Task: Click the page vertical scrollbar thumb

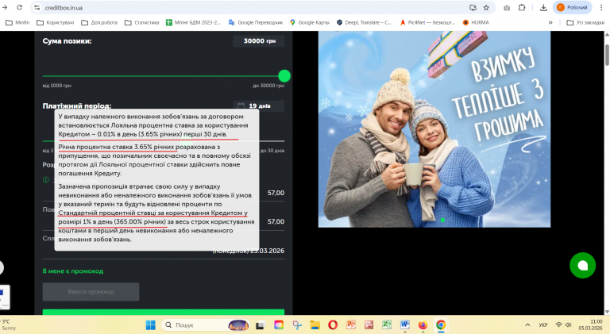Action: (x=607, y=56)
